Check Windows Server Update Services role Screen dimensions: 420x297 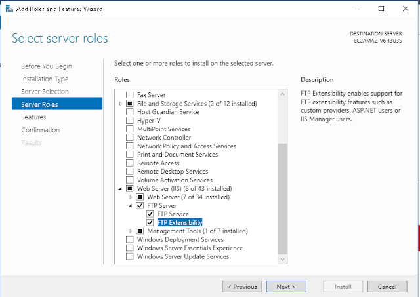[129, 256]
